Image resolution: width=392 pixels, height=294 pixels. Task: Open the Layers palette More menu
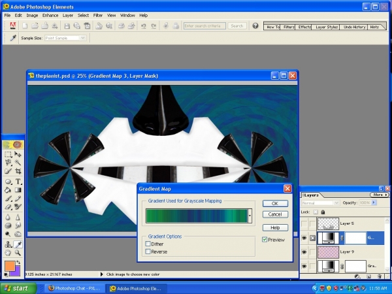pos(379,195)
